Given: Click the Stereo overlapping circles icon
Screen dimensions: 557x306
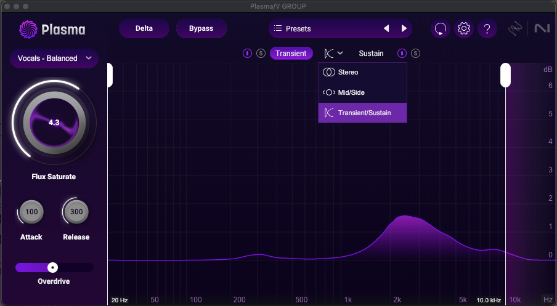Looking at the screenshot, I should (x=328, y=72).
